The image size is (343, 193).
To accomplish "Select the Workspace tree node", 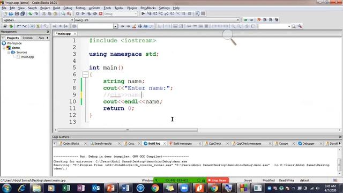I will [x=14, y=43].
